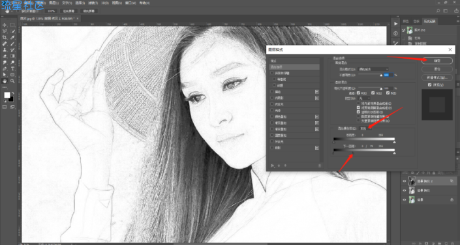
Task: Enable the 描边 style checkbox
Action: pyautogui.click(x=272, y=92)
